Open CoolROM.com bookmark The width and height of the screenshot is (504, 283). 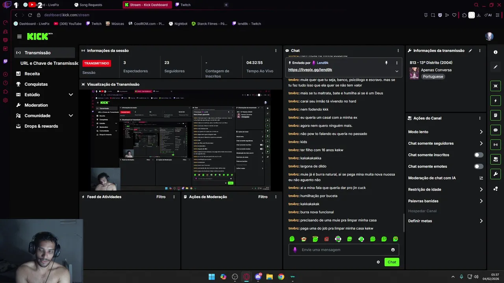146,24
